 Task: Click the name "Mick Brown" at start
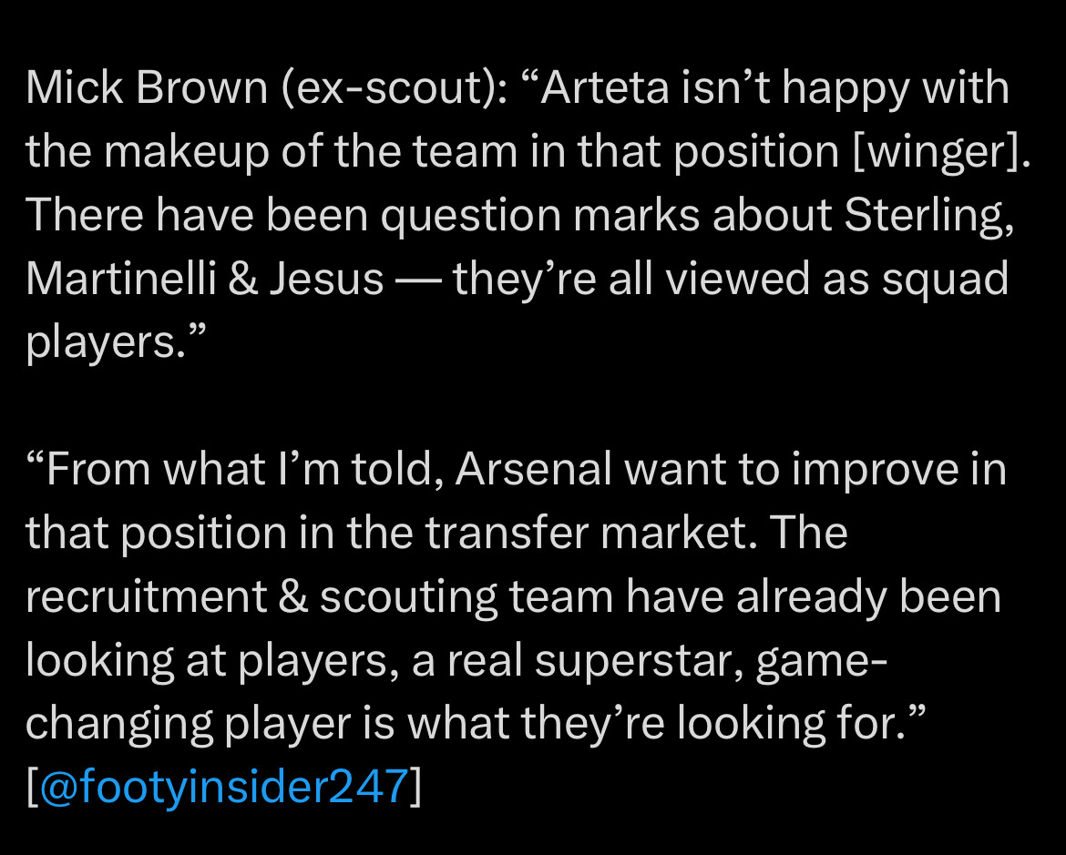pos(147,88)
